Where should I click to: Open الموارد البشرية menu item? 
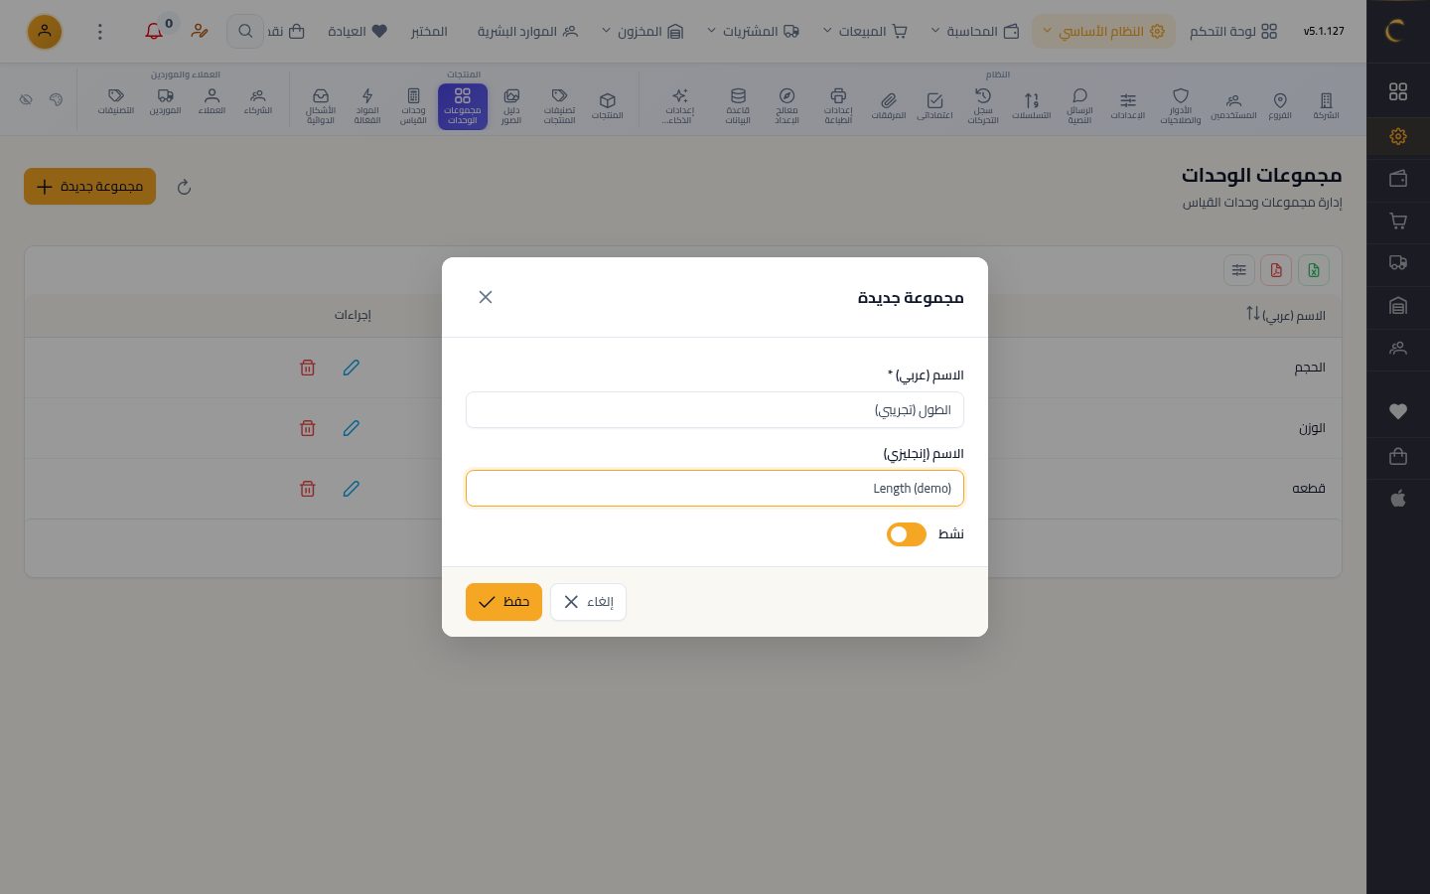click(527, 32)
